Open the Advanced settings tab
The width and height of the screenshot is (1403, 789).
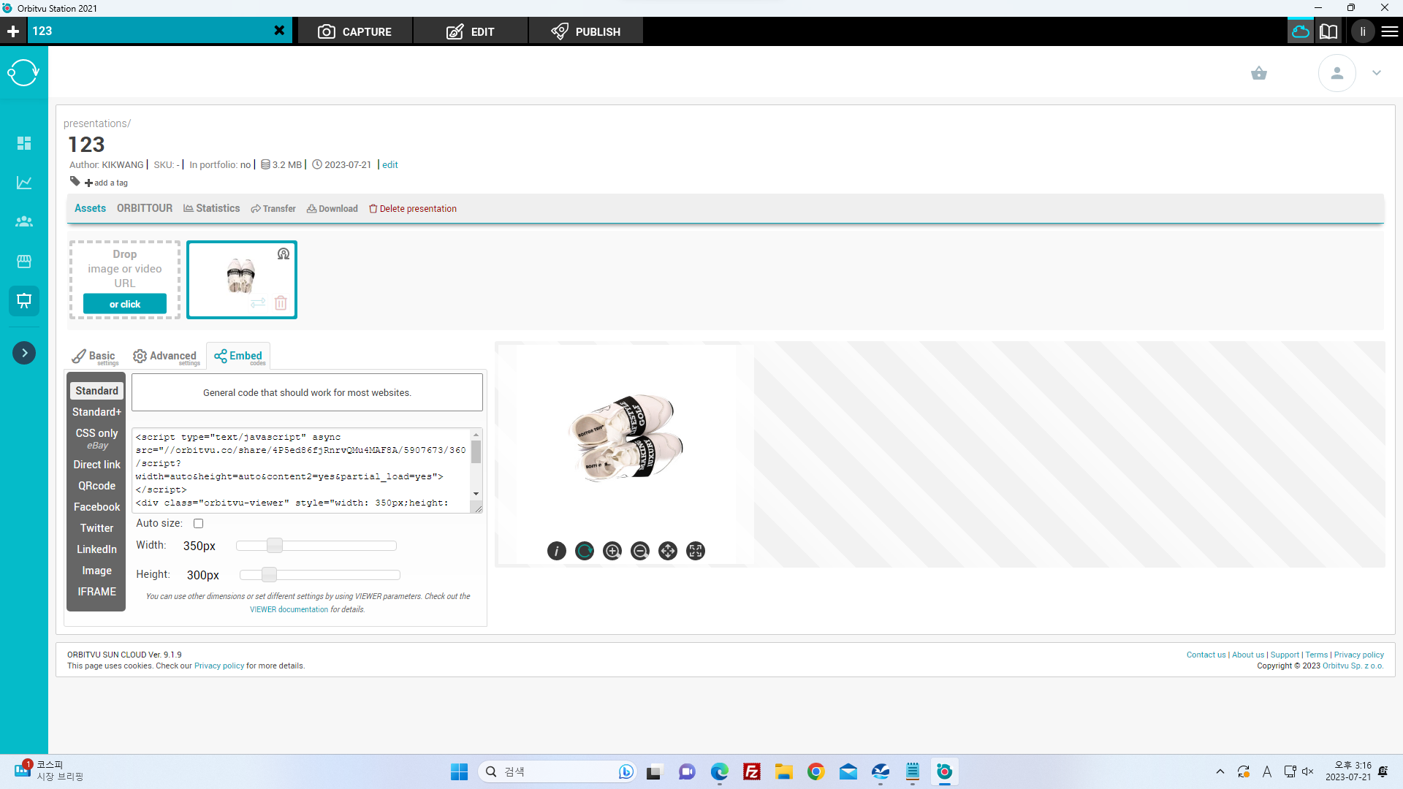pyautogui.click(x=166, y=357)
